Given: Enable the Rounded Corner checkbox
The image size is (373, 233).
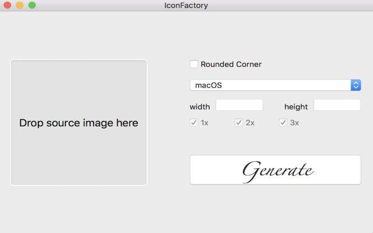Looking at the screenshot, I should (193, 64).
